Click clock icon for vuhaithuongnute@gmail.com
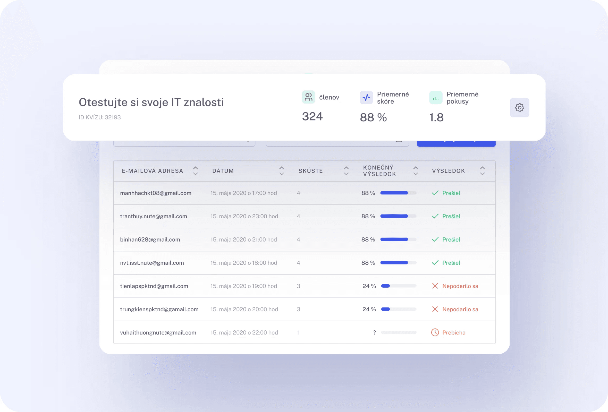The height and width of the screenshot is (412, 608). click(x=435, y=332)
